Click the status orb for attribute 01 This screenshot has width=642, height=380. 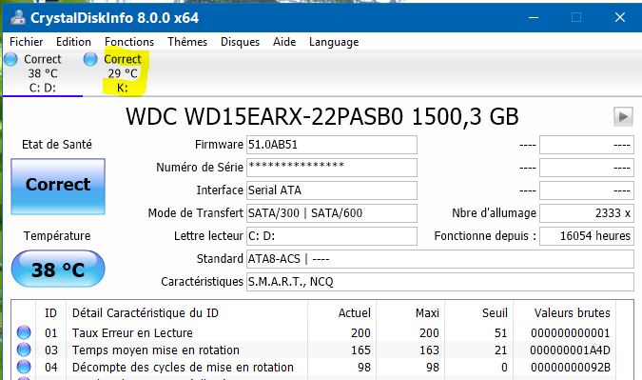[24, 332]
